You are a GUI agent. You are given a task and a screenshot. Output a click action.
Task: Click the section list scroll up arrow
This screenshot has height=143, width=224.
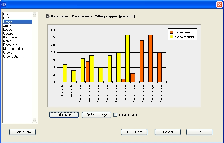pos(34,15)
